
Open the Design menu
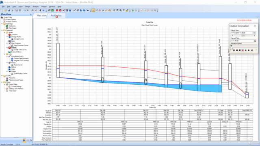pyautogui.click(x=28, y=6)
